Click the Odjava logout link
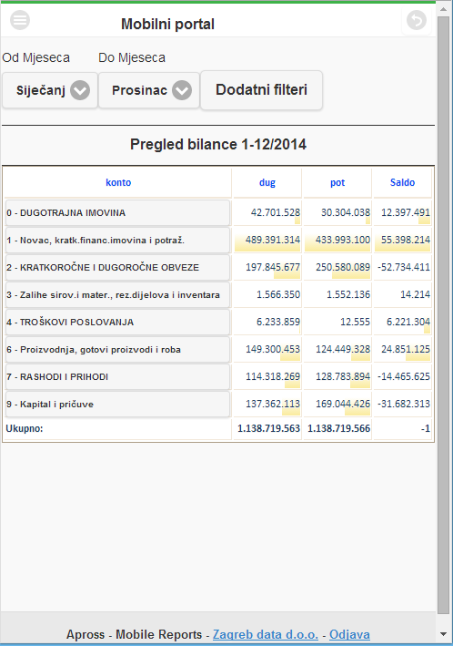This screenshot has height=646, width=453. tap(349, 634)
